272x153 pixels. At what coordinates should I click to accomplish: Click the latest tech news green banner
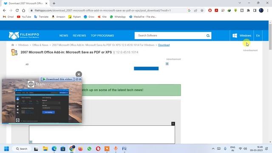click(x=131, y=90)
